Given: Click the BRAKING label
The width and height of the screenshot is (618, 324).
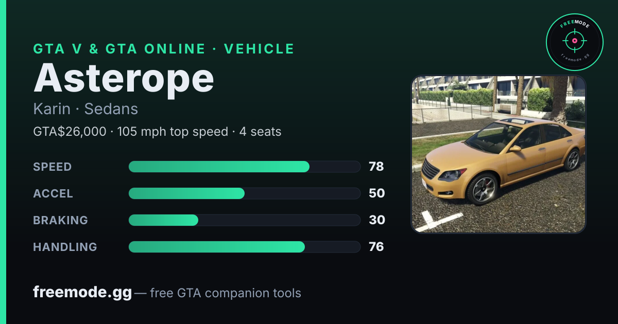Looking at the screenshot, I should pos(60,220).
